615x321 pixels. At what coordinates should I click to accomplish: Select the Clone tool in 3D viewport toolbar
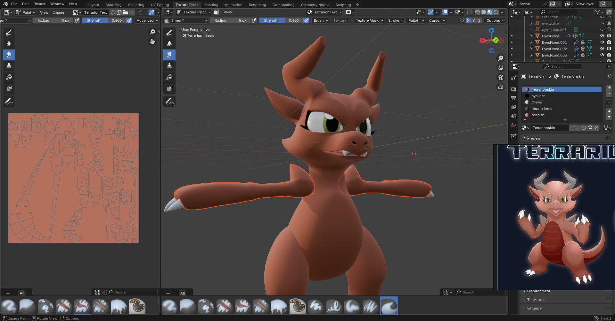pyautogui.click(x=169, y=66)
